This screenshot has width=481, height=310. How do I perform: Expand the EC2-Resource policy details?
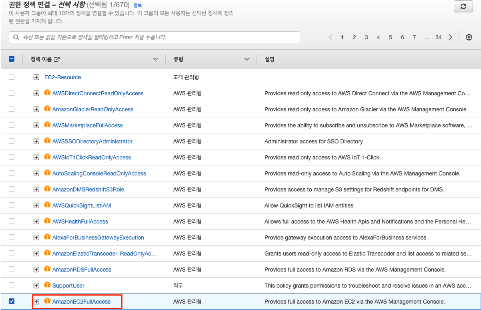[36, 77]
